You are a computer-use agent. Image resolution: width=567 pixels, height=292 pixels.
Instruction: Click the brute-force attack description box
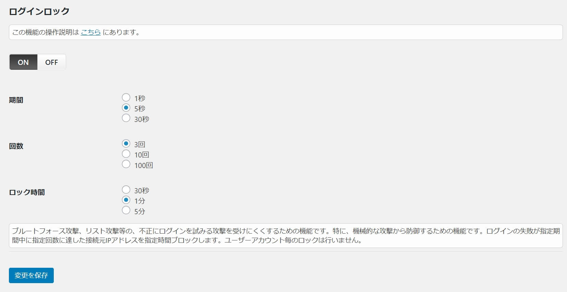[x=286, y=236]
